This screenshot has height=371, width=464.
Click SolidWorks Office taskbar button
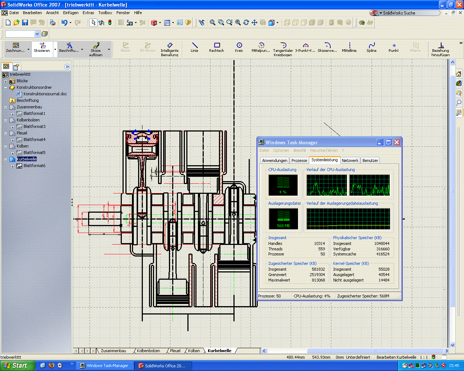pos(162,366)
